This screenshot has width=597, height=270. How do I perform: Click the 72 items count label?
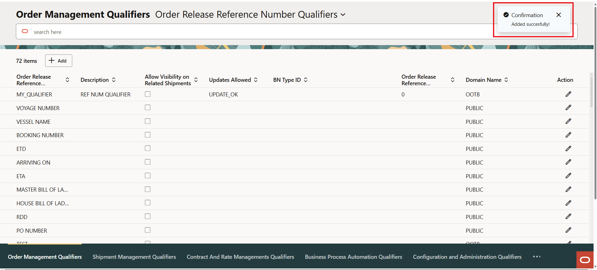pyautogui.click(x=26, y=61)
